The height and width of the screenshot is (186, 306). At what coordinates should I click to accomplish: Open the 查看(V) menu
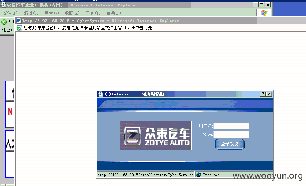[52, 13]
